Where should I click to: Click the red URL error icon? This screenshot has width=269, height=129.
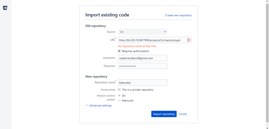188,40
